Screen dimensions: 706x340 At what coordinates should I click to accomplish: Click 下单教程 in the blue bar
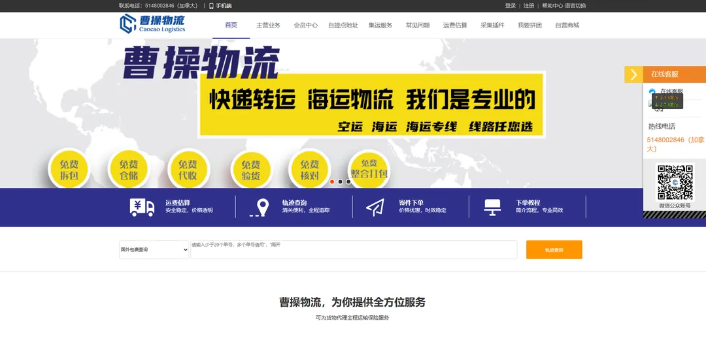pos(528,203)
